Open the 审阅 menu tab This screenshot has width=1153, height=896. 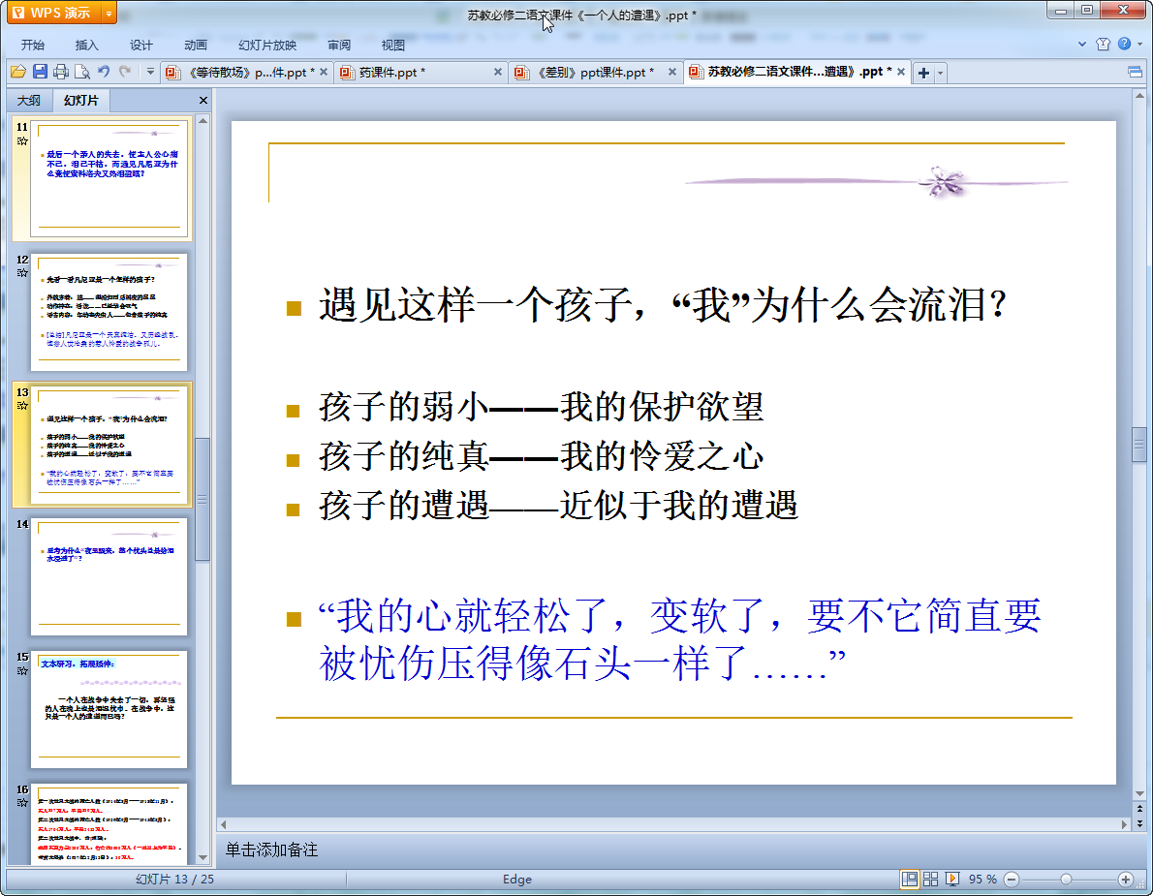(339, 45)
